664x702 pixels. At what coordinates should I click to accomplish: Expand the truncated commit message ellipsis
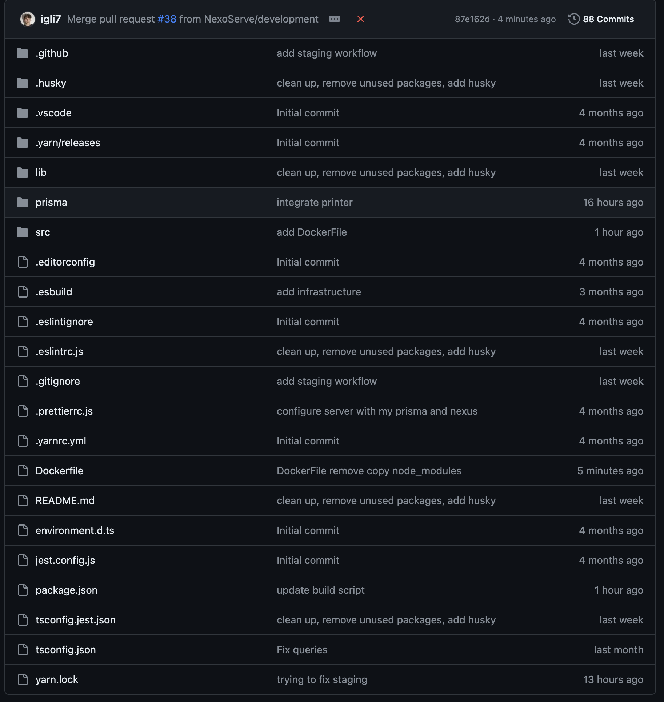click(x=335, y=19)
